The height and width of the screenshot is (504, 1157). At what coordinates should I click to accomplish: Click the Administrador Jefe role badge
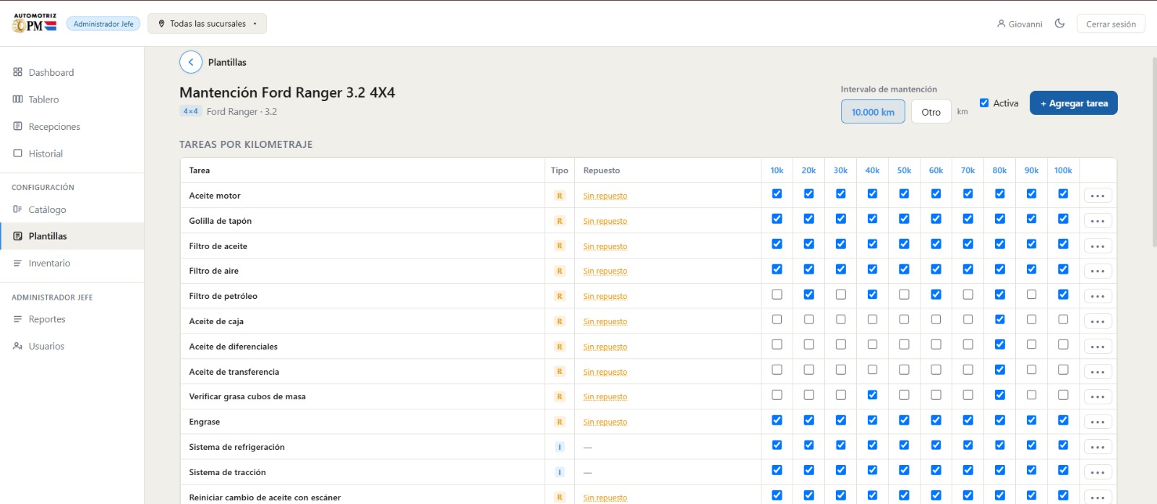(103, 24)
